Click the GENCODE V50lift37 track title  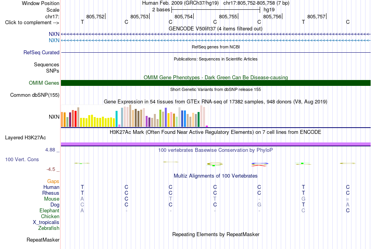216,28
